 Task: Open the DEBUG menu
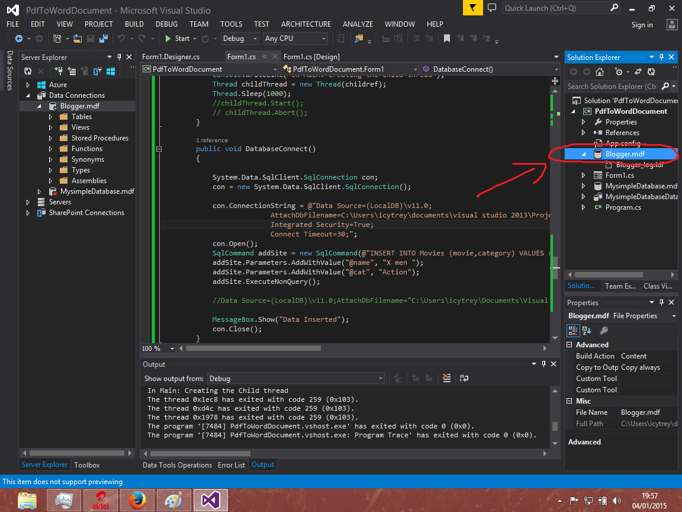coord(166,24)
